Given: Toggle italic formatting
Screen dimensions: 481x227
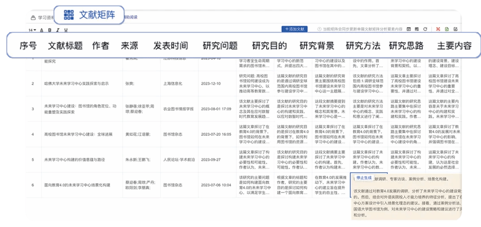Looking at the screenshot, I should (x=57, y=30).
